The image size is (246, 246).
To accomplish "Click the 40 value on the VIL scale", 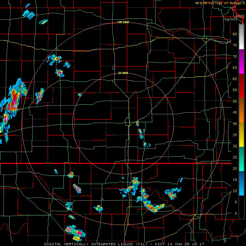I will pos(235,124).
